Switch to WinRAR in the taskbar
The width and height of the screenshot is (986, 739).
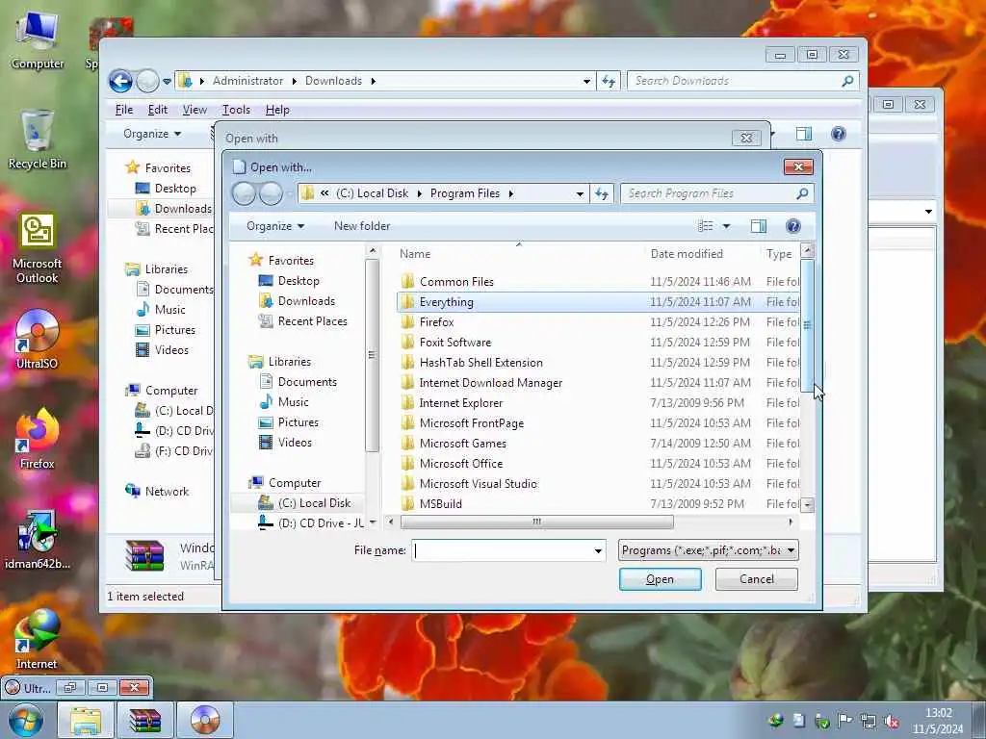click(145, 720)
